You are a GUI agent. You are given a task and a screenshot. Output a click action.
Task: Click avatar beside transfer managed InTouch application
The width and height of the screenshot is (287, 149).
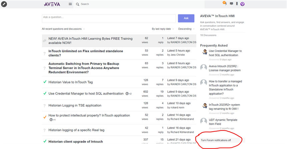click(x=204, y=83)
